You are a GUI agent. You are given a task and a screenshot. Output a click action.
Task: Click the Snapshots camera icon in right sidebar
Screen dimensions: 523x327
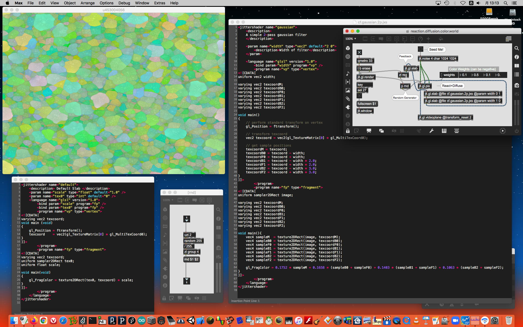[x=516, y=86]
